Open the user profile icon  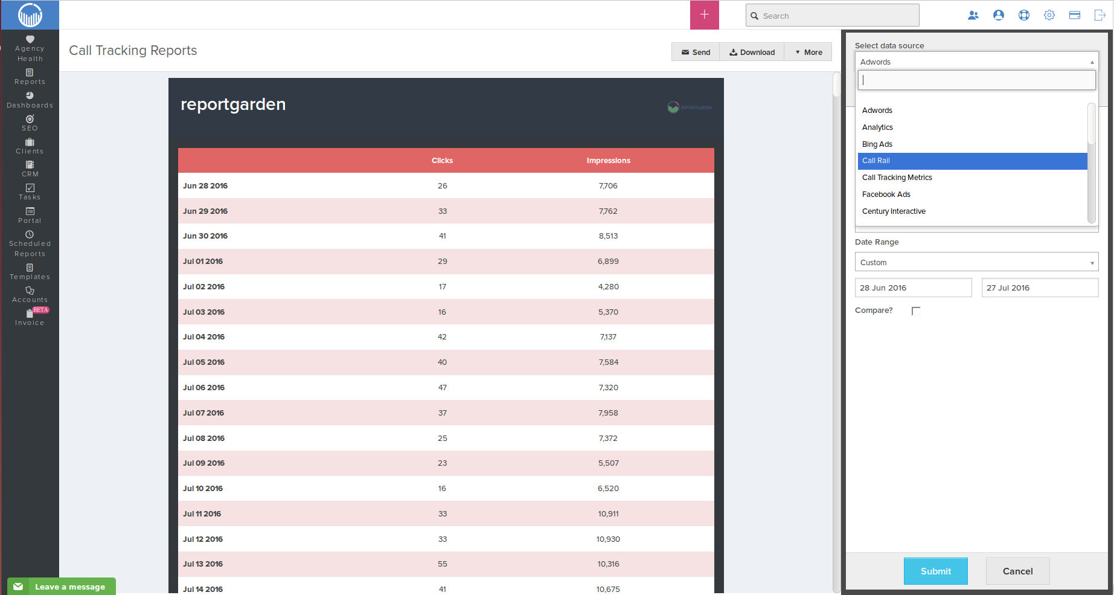click(999, 15)
